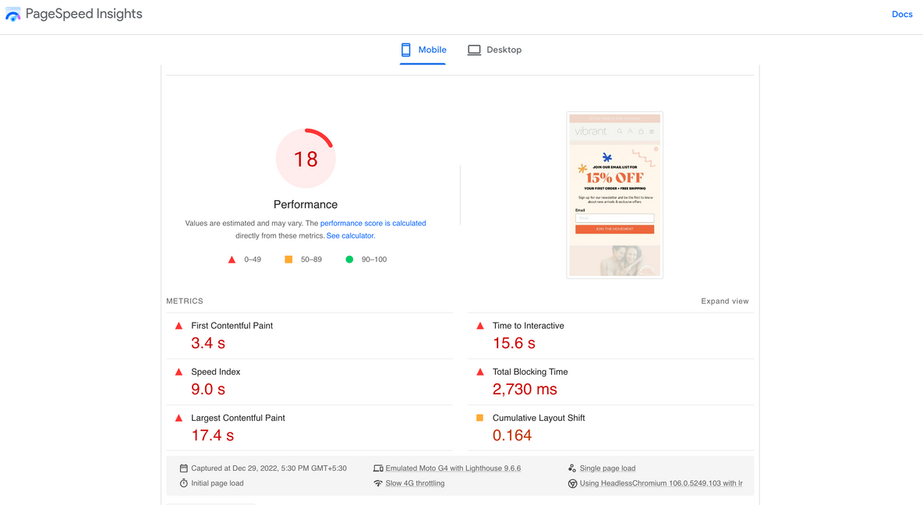Viewport: 923px width, 505px height.
Task: Switch to the Desktop tab
Action: coord(495,50)
